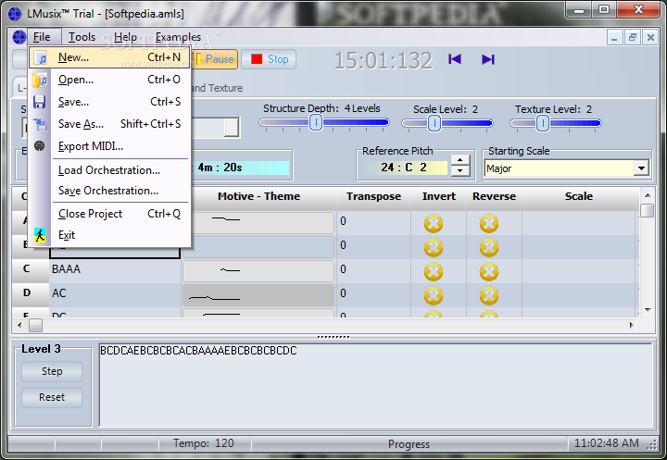This screenshot has width=667, height=460.
Task: Click the Save floppy disk icon
Action: point(40,102)
